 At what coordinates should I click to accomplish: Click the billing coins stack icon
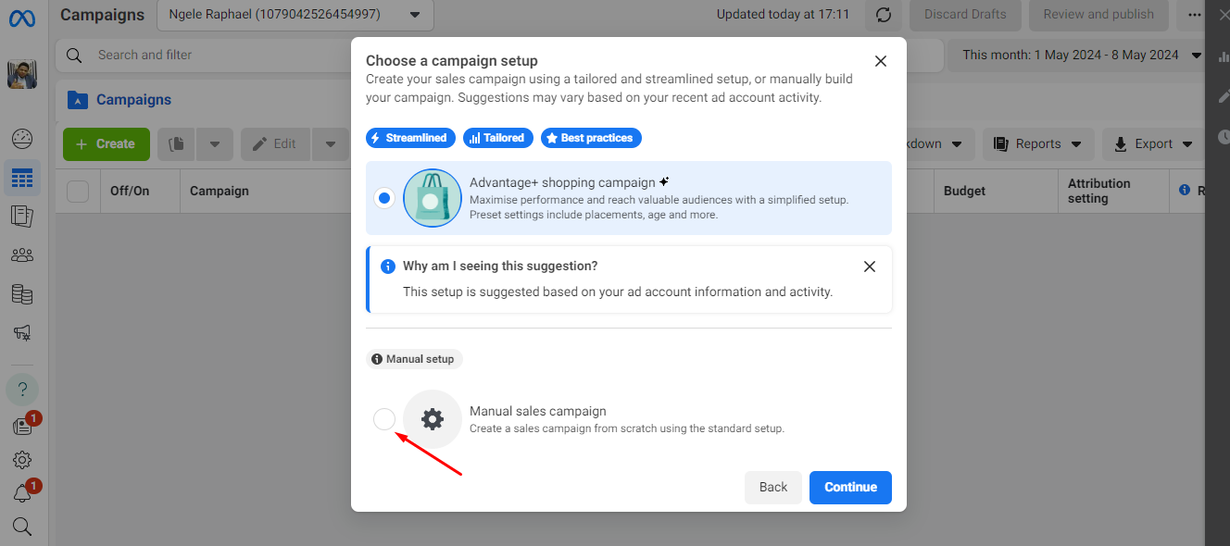tap(22, 294)
